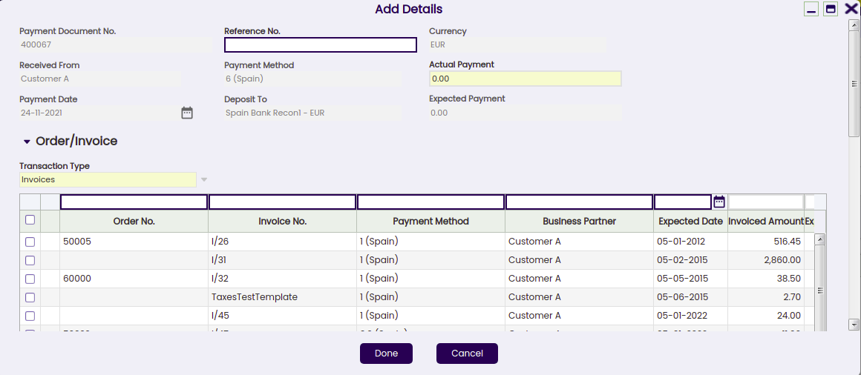Minimize the Add Details window
The image size is (861, 375).
(811, 10)
